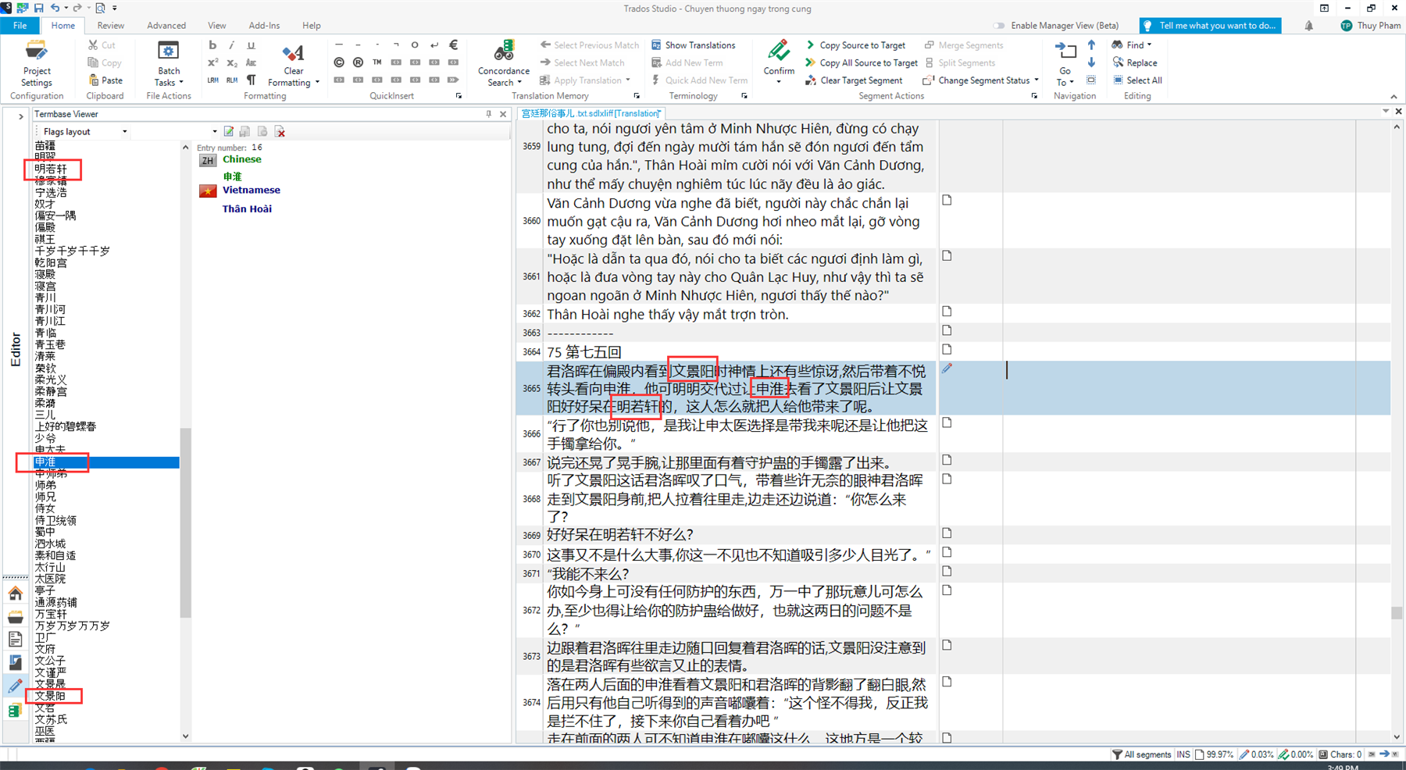Delete the termbase entry
Viewport: 1406px width, 770px height.
click(280, 131)
